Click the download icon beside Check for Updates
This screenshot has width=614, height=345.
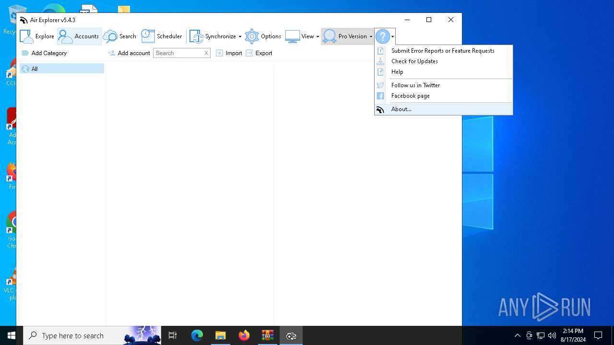click(380, 61)
